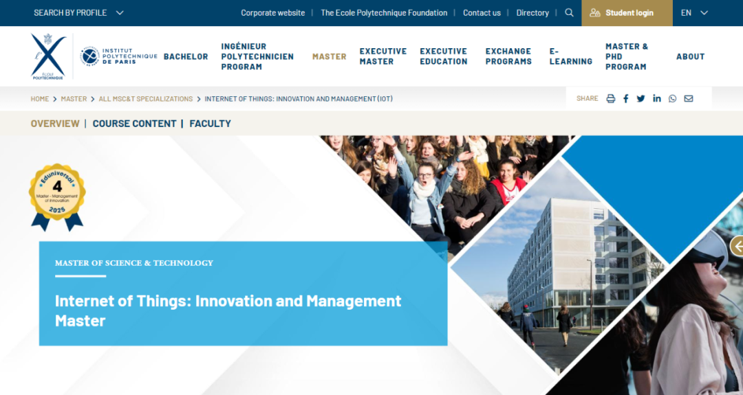Image resolution: width=743 pixels, height=395 pixels.
Task: Click the Student login button
Action: tap(627, 13)
